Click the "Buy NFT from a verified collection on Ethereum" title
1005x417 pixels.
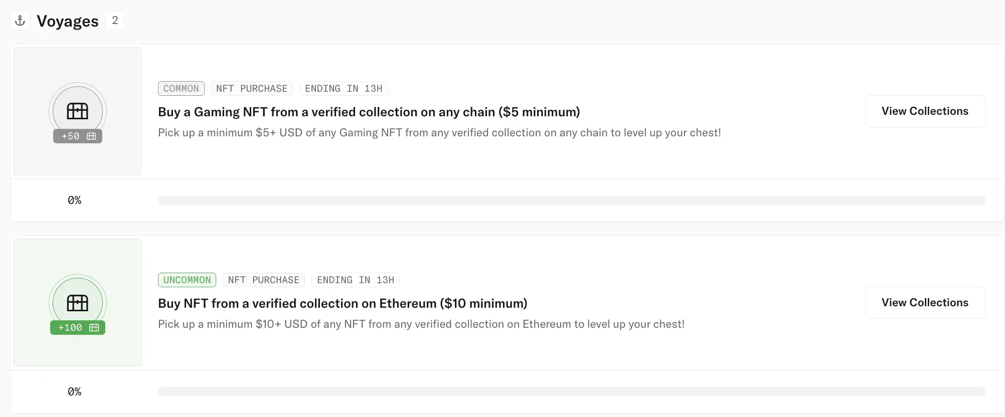343,303
